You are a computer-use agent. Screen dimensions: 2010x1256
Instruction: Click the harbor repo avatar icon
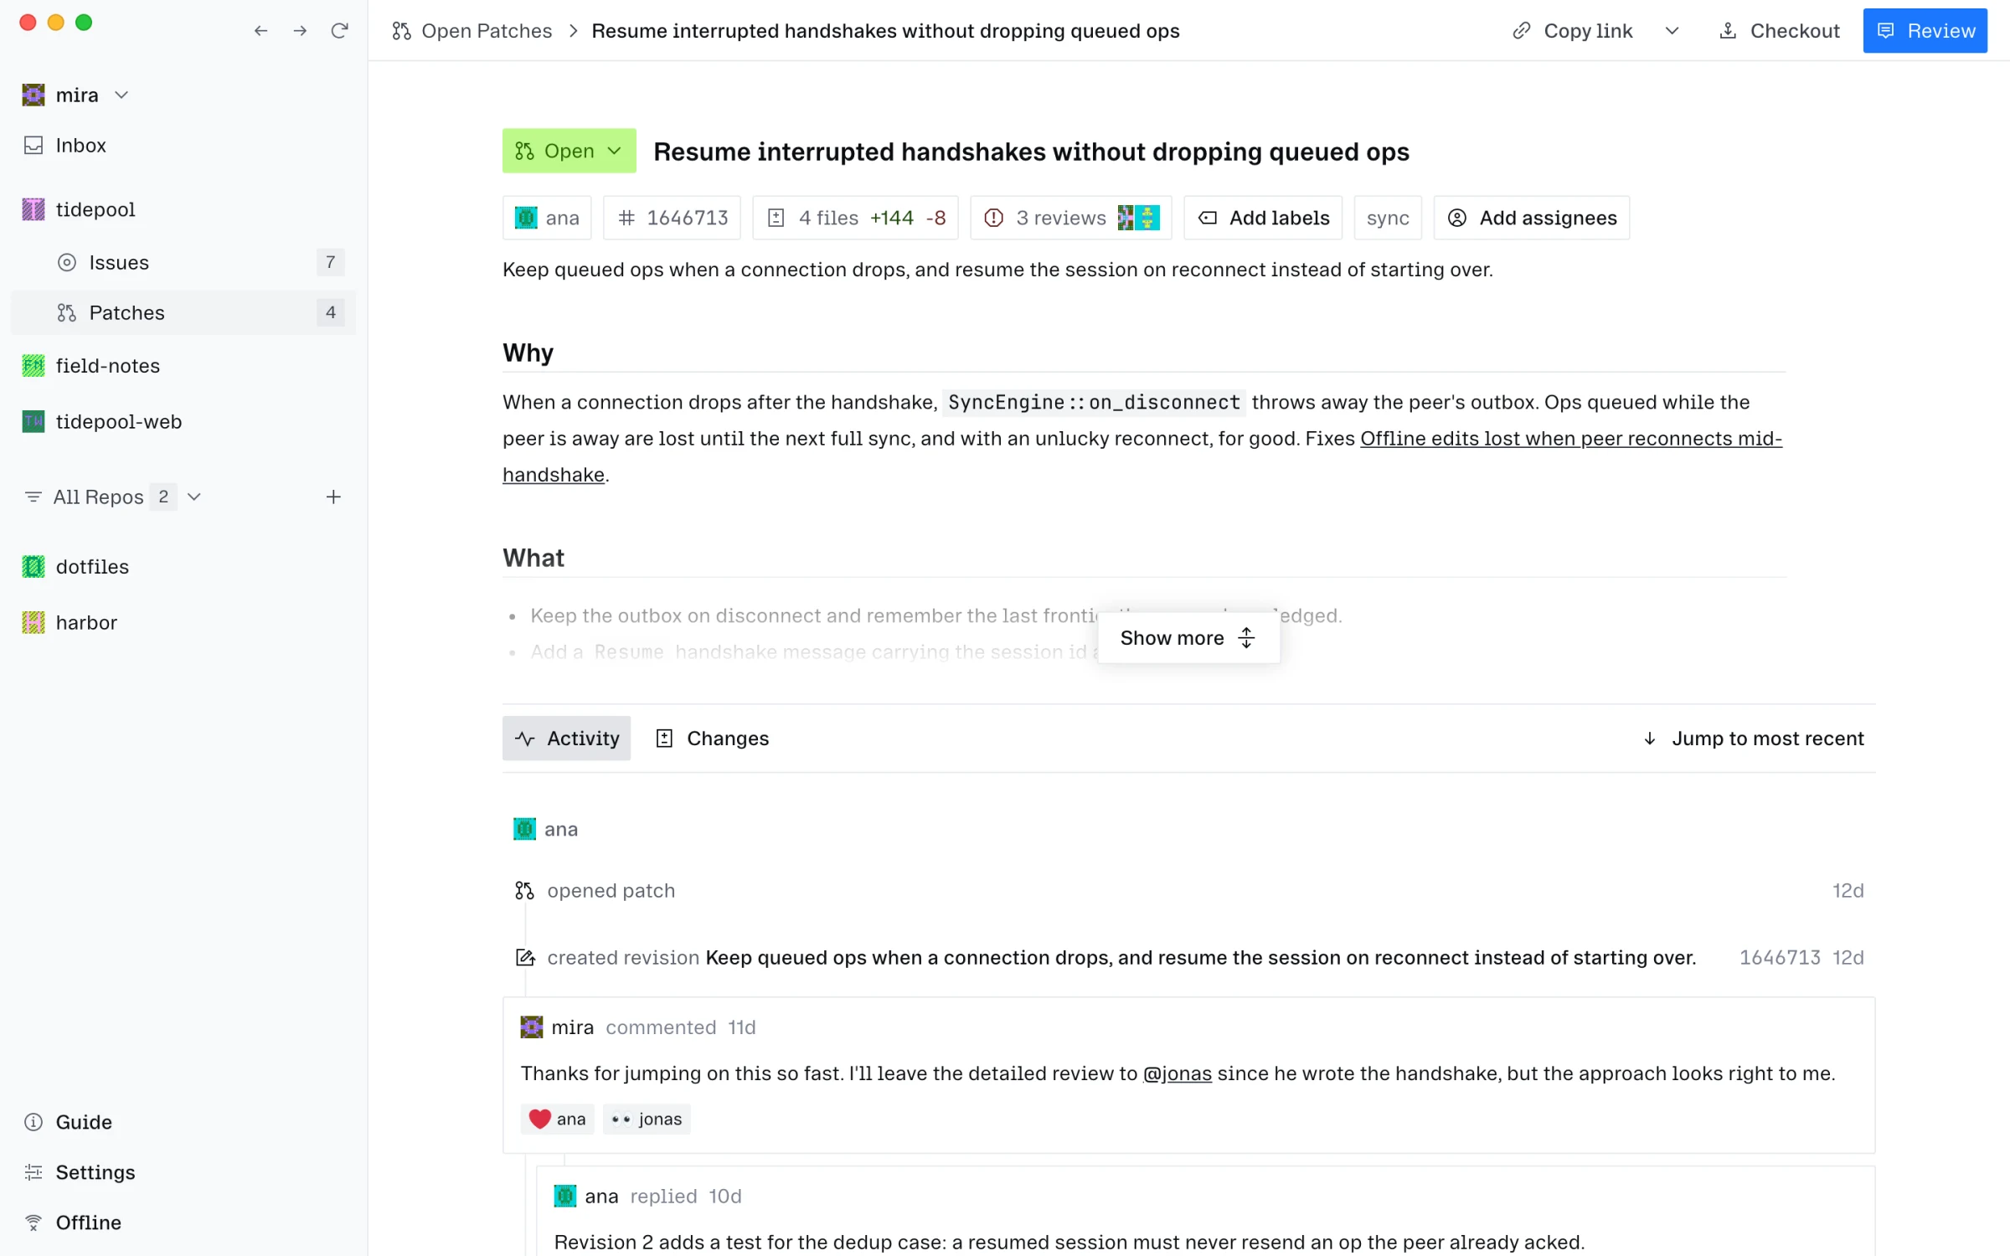coord(33,622)
